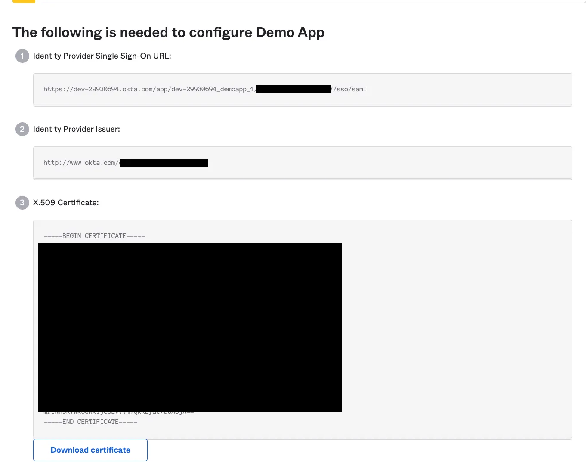
Task: Click the "/sso/saml" URL ending
Action: click(350, 89)
